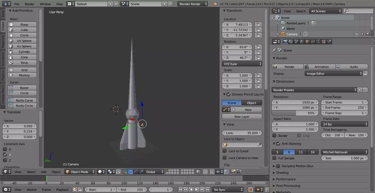Open Object Mode dropdown
The height and width of the screenshot is (193, 375).
click(x=80, y=172)
